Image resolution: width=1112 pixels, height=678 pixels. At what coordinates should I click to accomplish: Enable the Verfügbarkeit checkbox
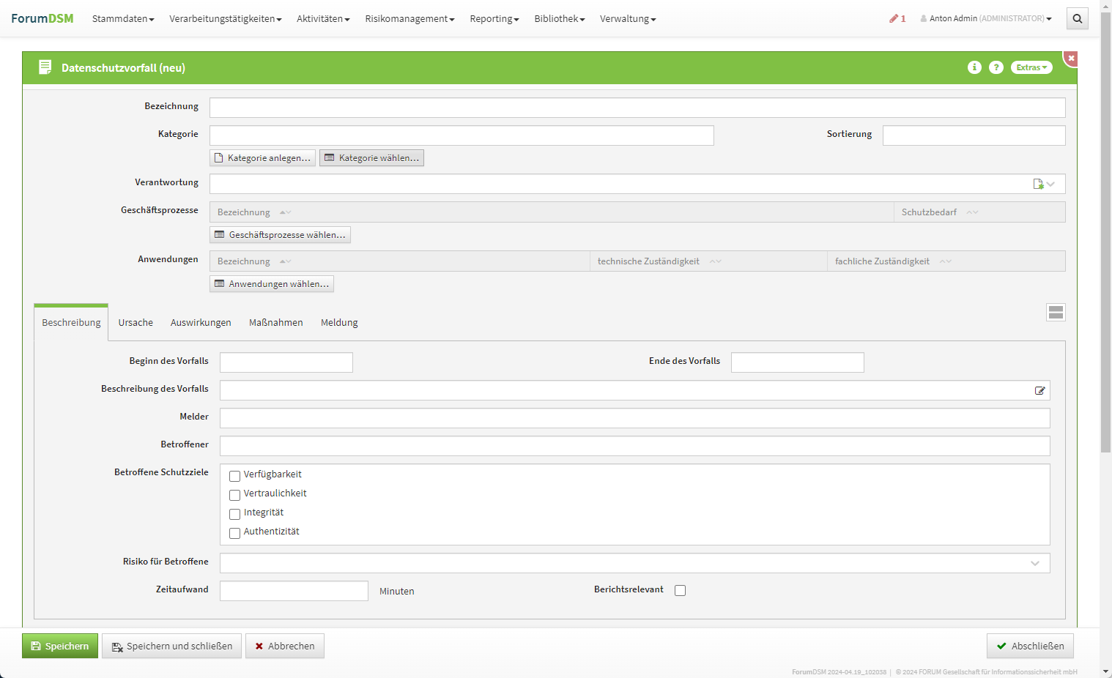234,476
